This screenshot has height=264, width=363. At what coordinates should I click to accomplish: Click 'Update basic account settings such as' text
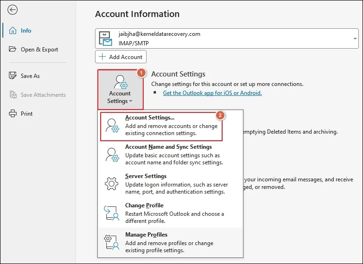(173, 155)
